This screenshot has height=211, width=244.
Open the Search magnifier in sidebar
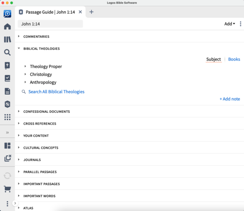7,52
